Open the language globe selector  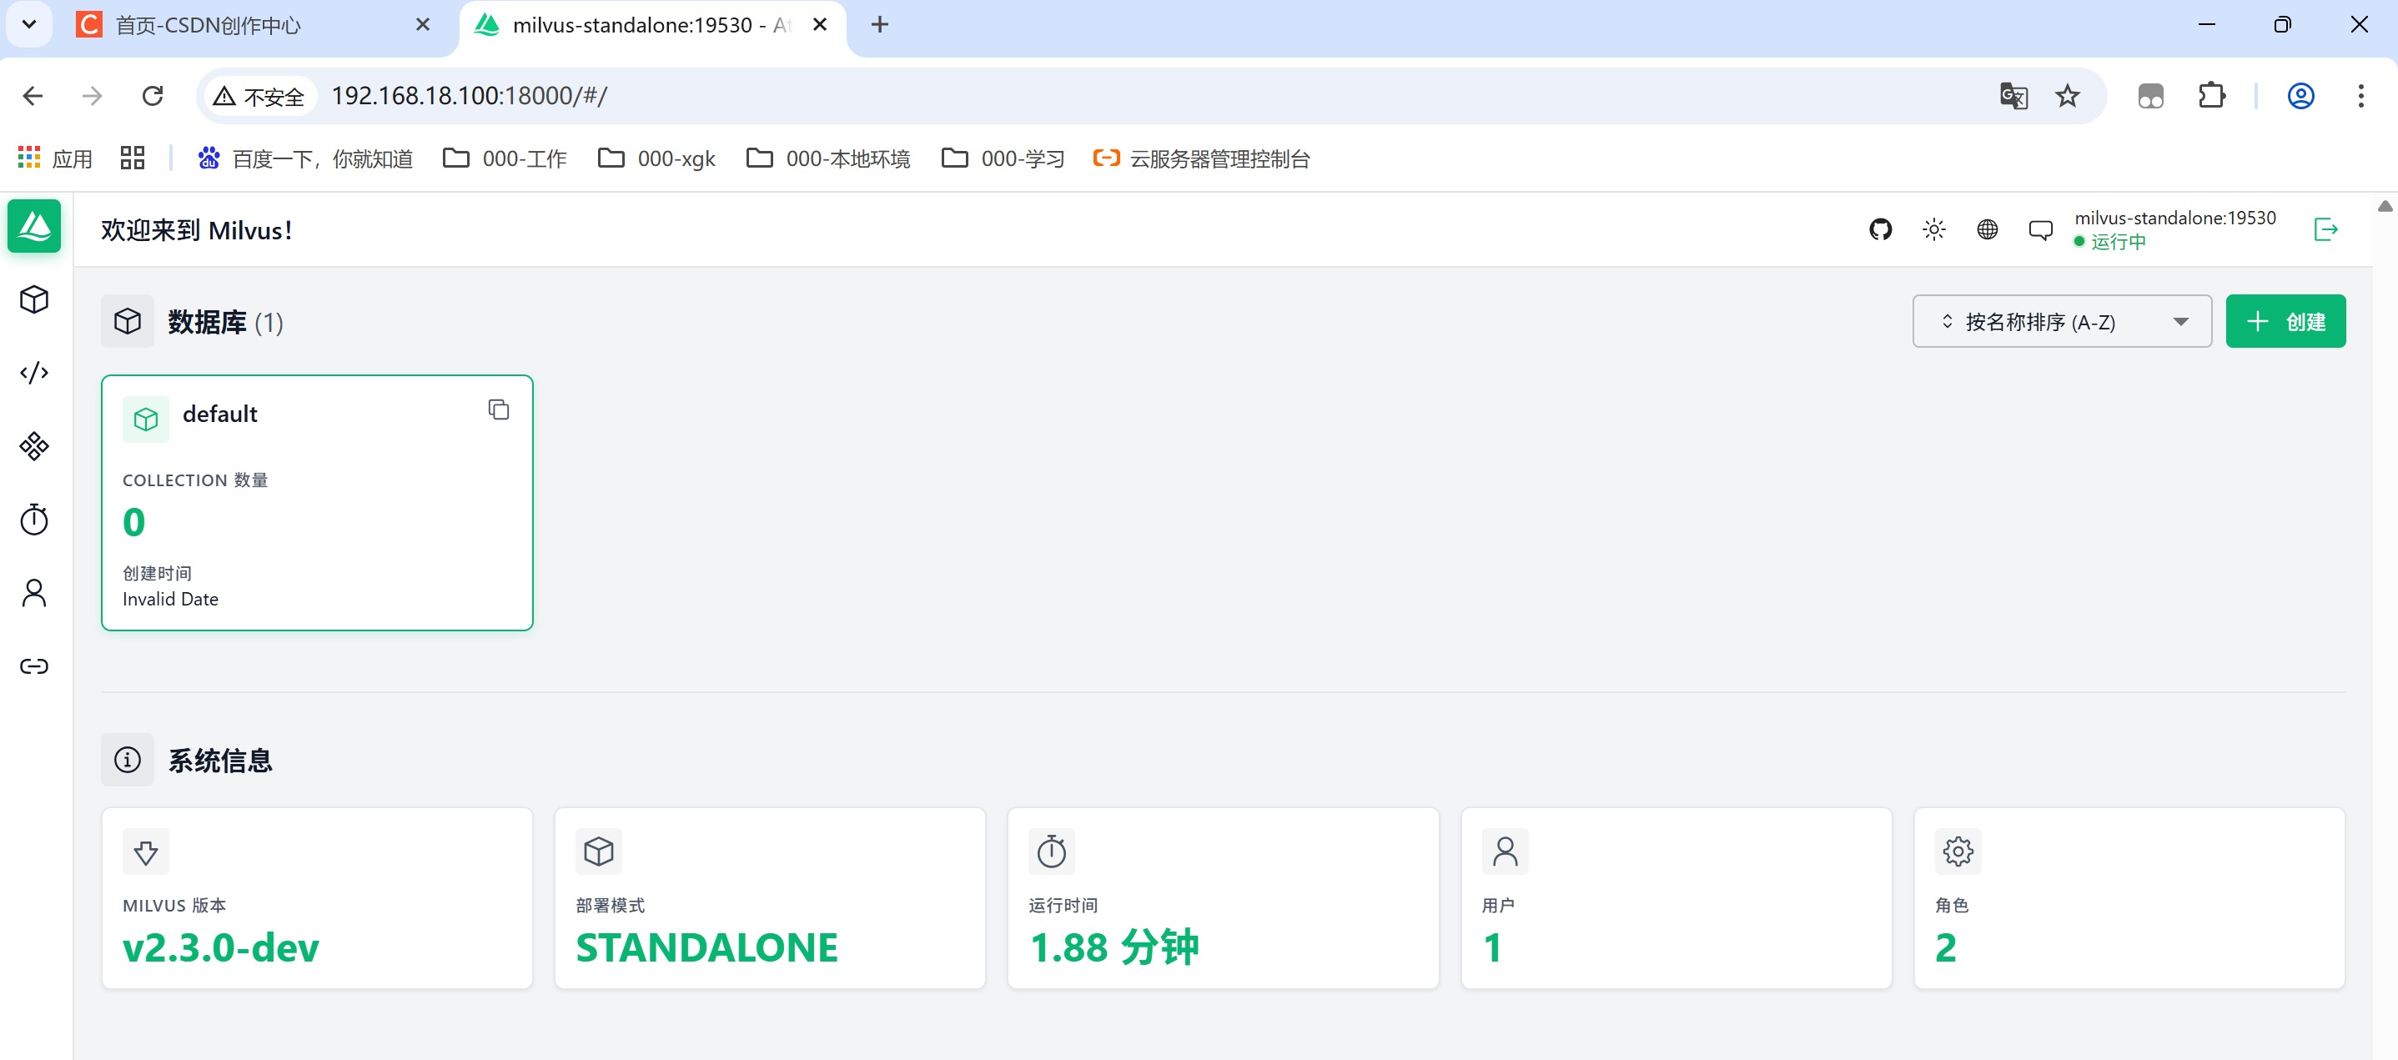[x=1987, y=229]
